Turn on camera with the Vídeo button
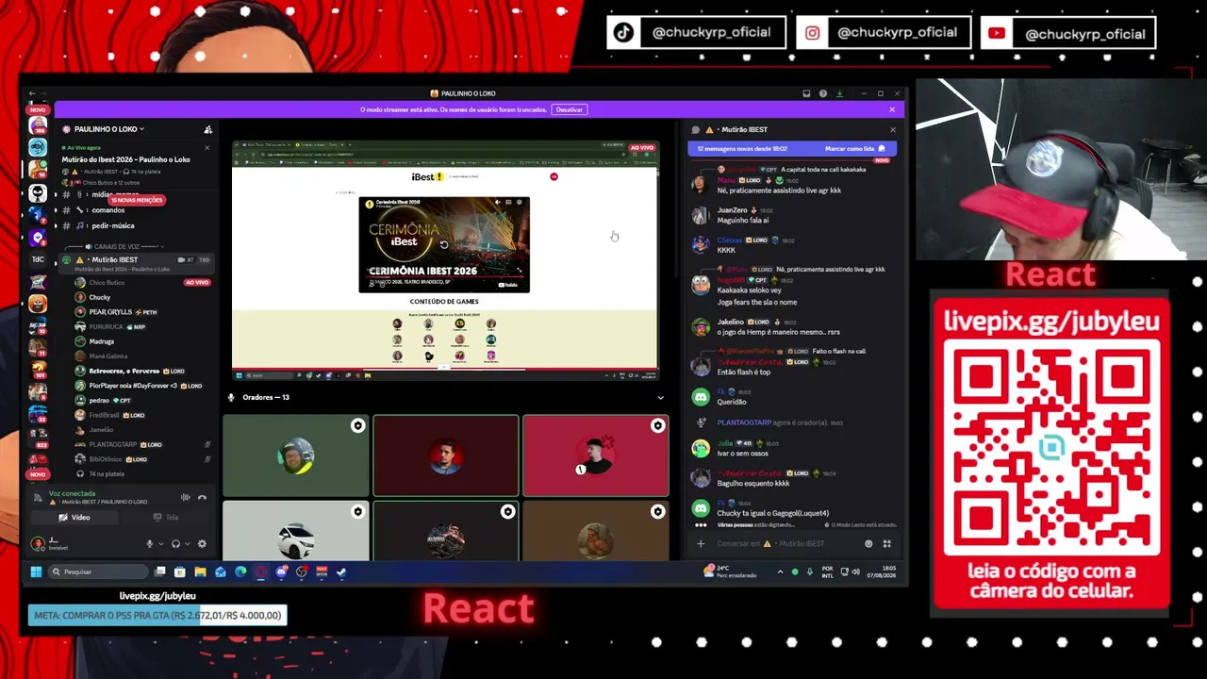Image resolution: width=1207 pixels, height=679 pixels. 75,517
